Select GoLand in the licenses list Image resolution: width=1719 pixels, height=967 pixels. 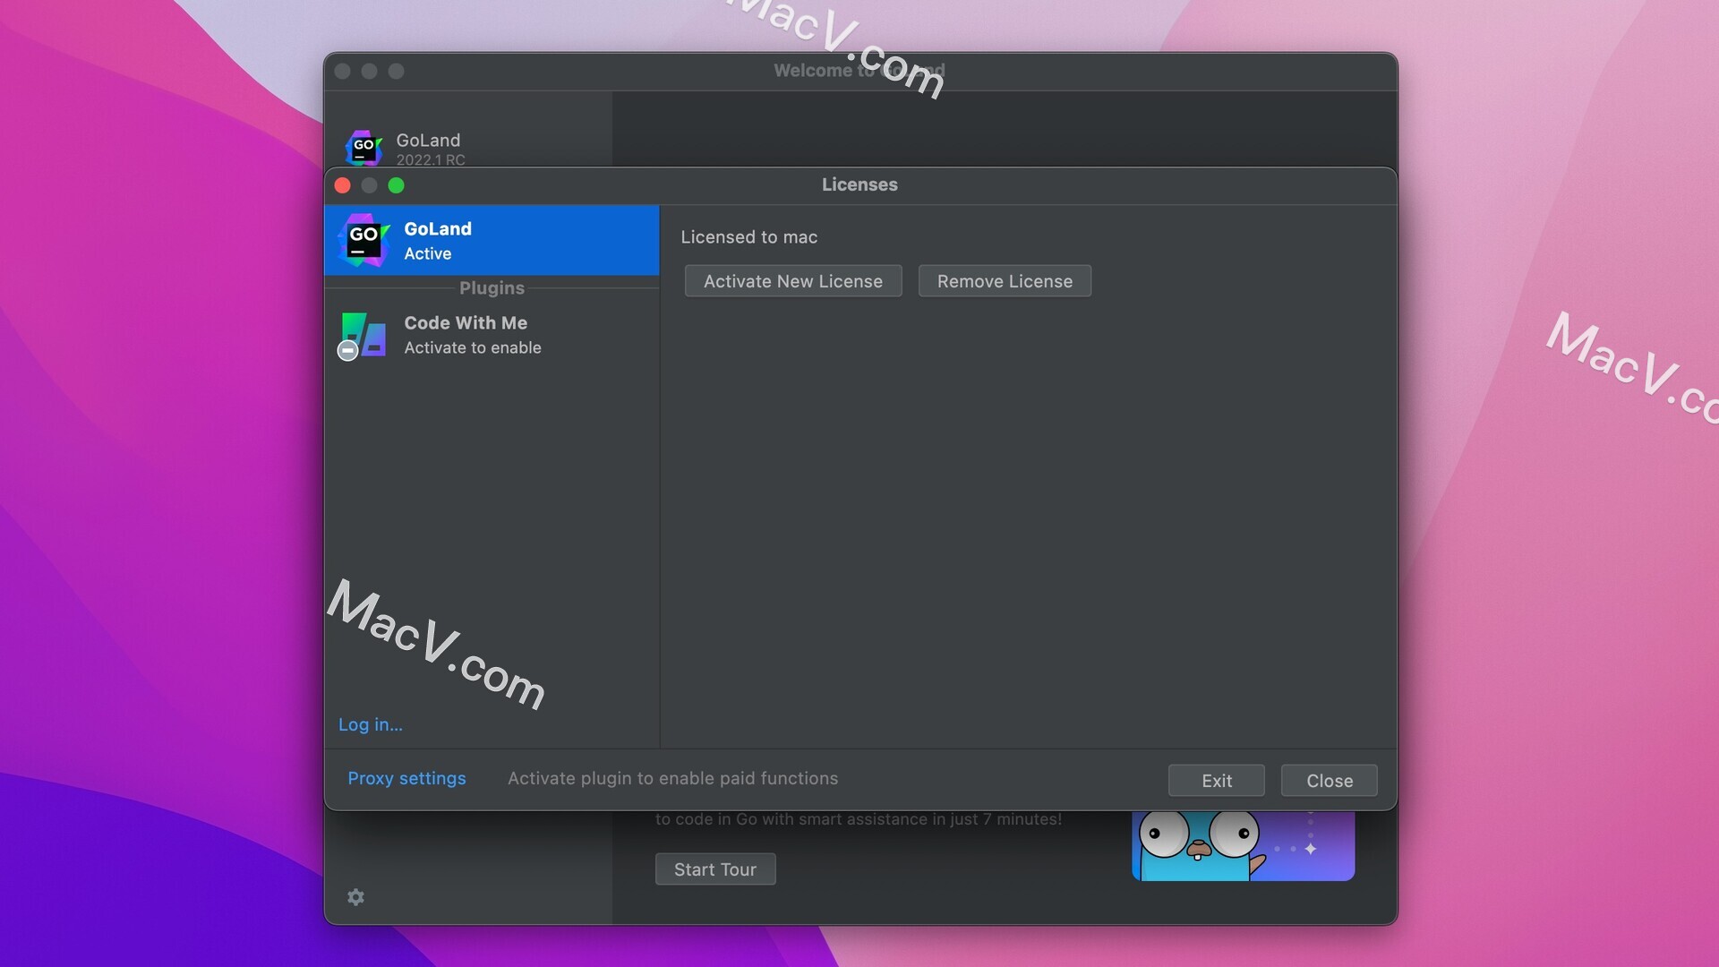492,240
